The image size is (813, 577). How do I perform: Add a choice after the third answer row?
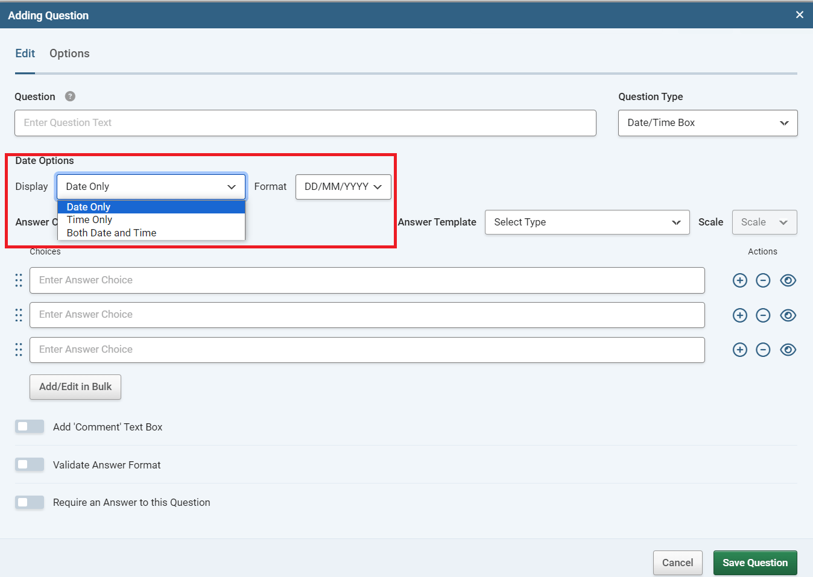740,350
